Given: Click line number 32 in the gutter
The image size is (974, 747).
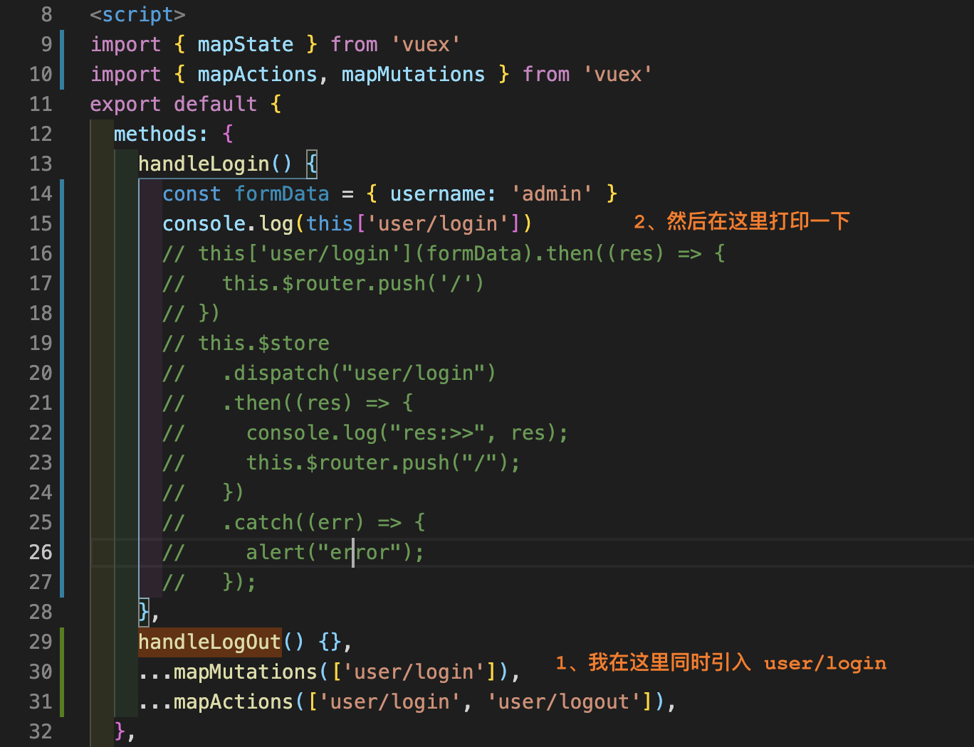Looking at the screenshot, I should [41, 731].
